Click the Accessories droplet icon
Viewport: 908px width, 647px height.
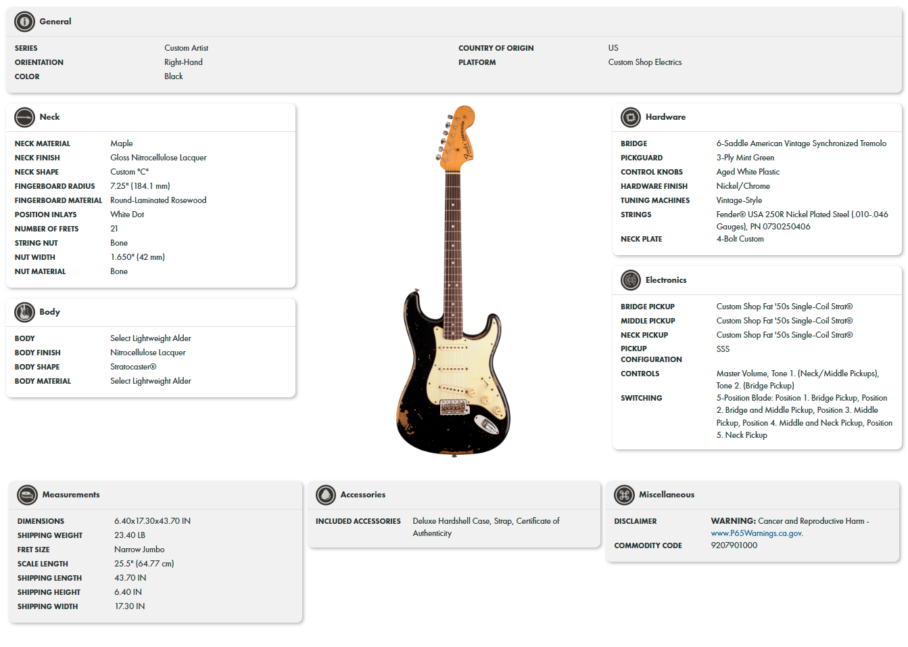(x=325, y=495)
